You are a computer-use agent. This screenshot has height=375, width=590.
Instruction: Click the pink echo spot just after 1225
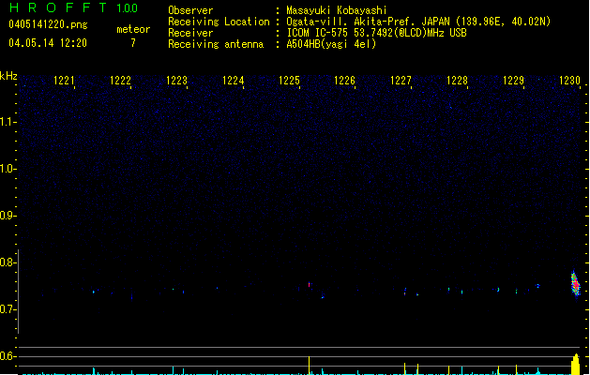[310, 285]
